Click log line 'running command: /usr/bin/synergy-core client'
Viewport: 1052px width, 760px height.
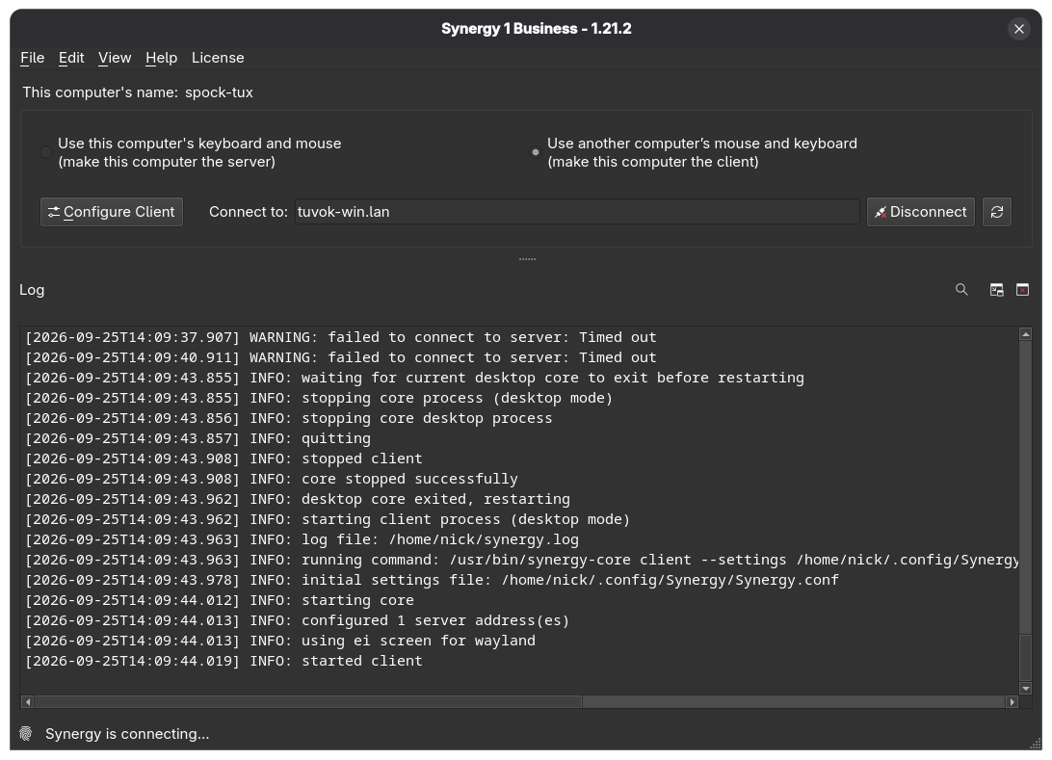522,560
